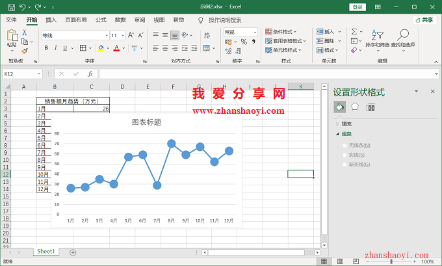The width and height of the screenshot is (442, 266).
Task: Click the Copy icon in clipboard group
Action: click(x=25, y=42)
